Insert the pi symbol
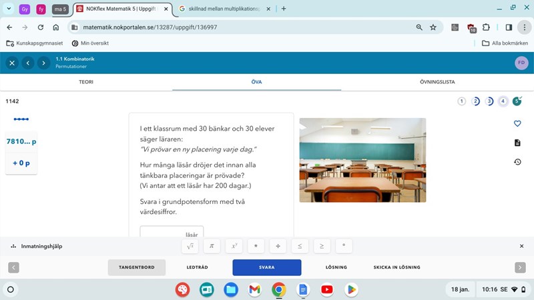 tap(212, 246)
